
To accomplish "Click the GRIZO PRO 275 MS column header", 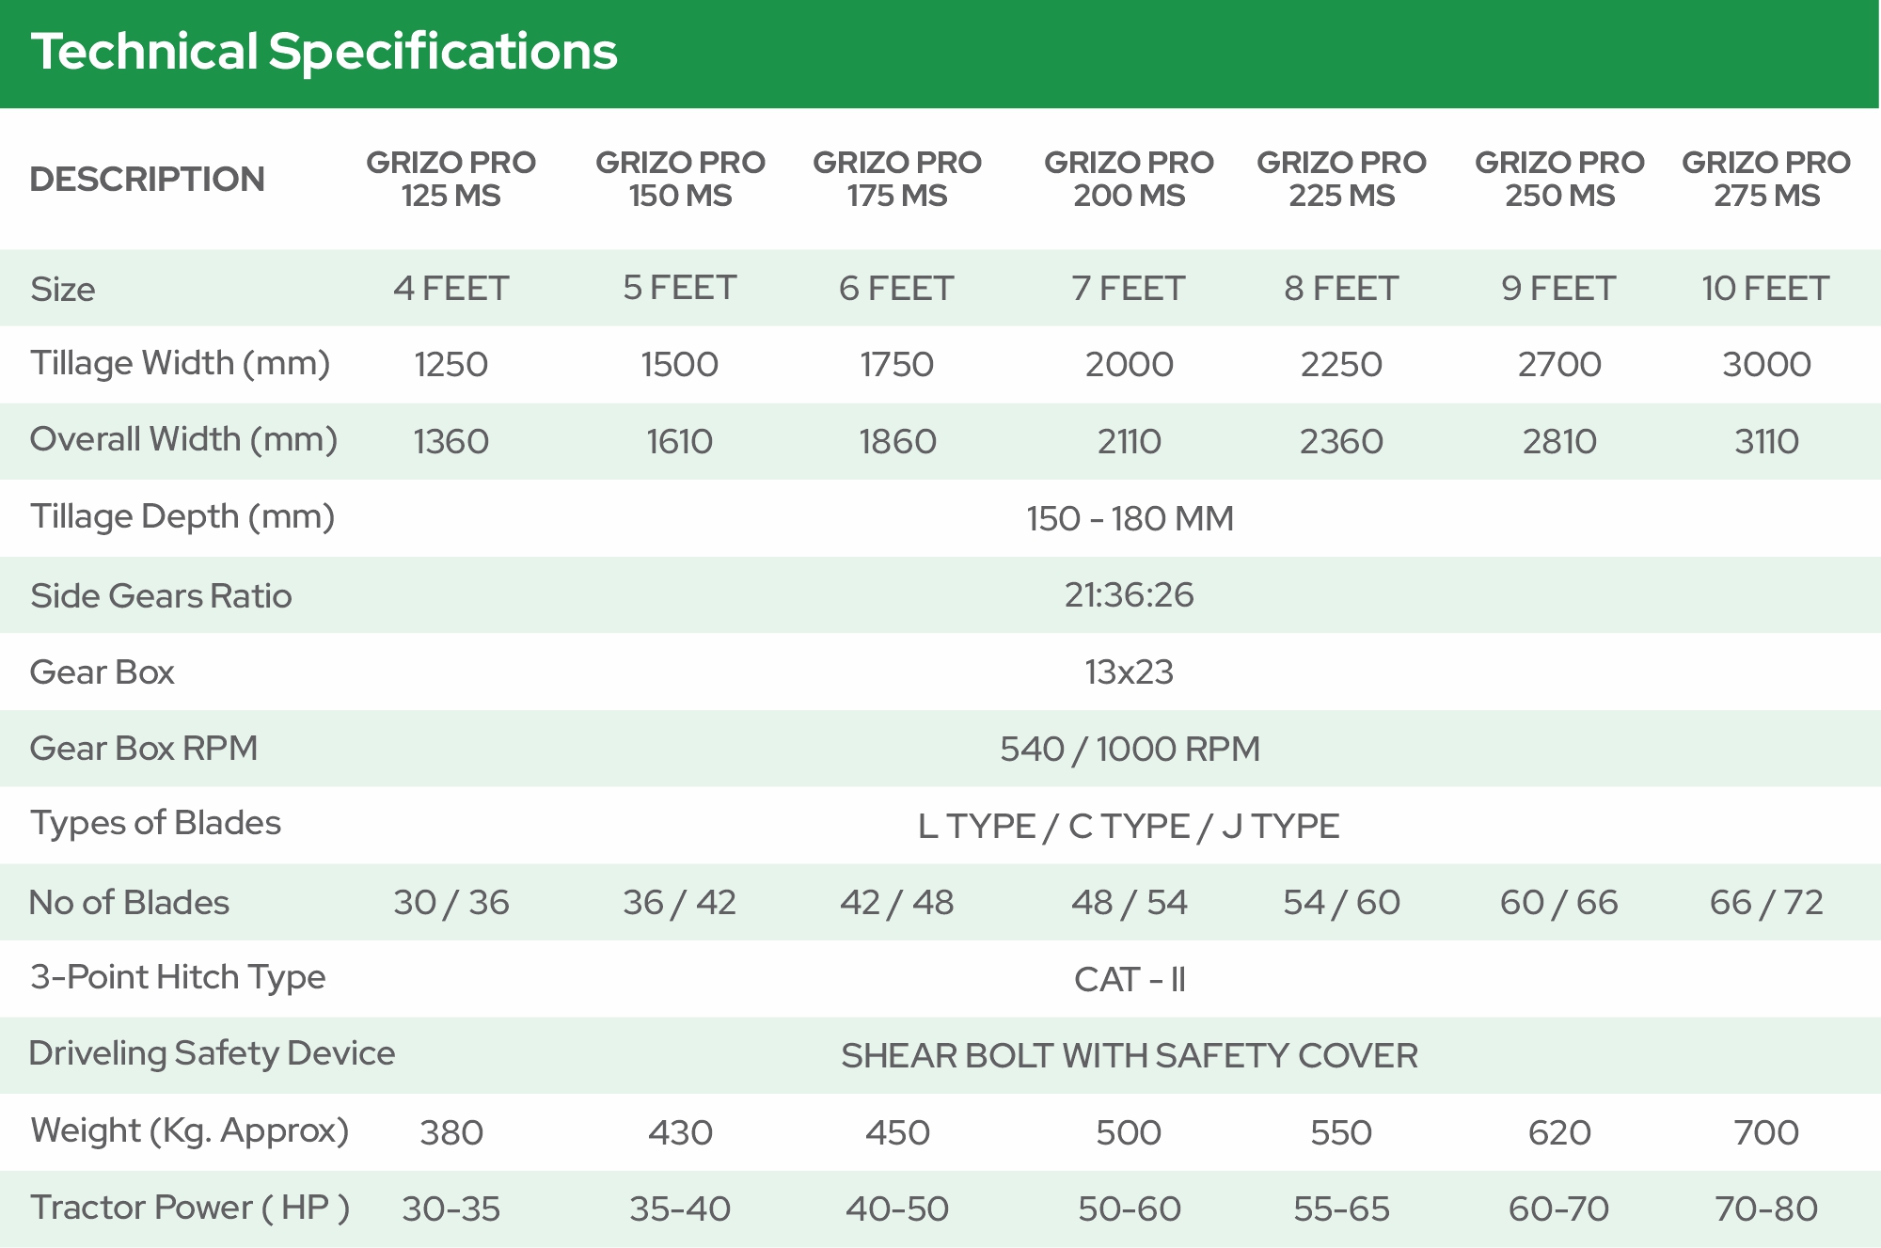I will coord(1766,179).
